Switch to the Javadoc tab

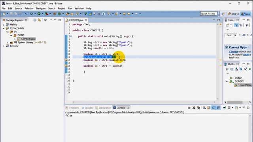click(x=87, y=108)
